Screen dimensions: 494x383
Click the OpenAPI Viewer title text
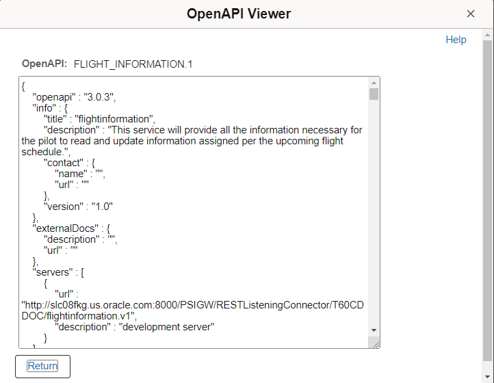click(x=239, y=14)
